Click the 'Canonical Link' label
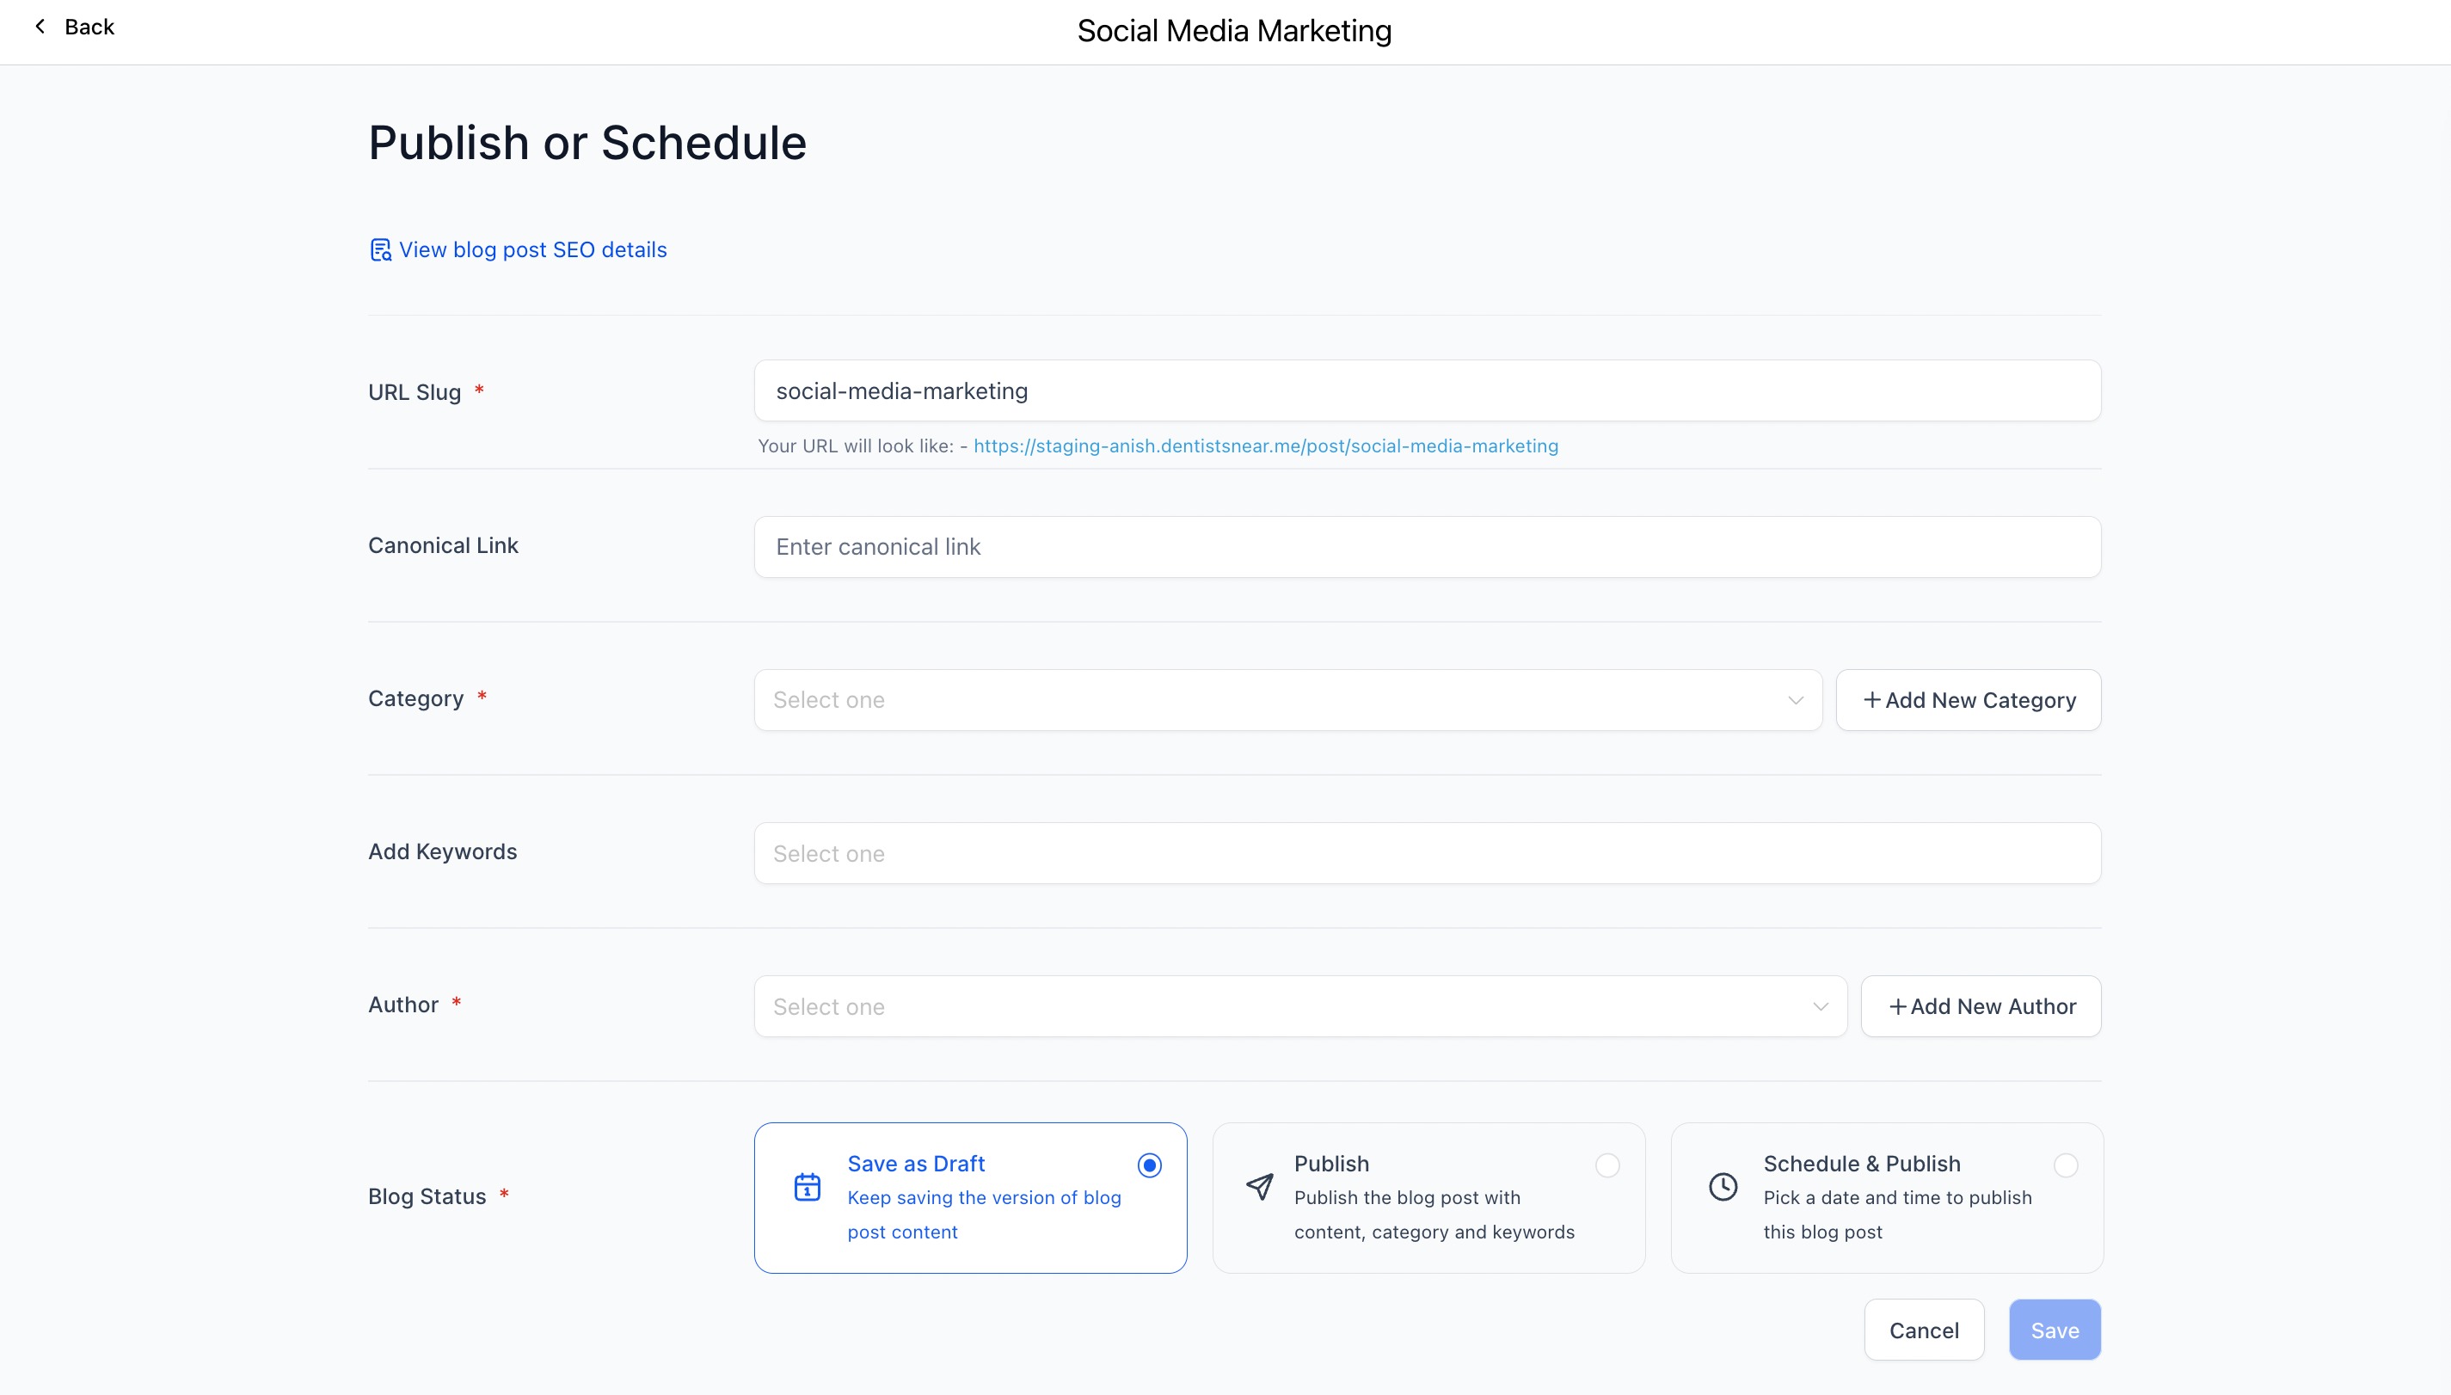 click(443, 545)
